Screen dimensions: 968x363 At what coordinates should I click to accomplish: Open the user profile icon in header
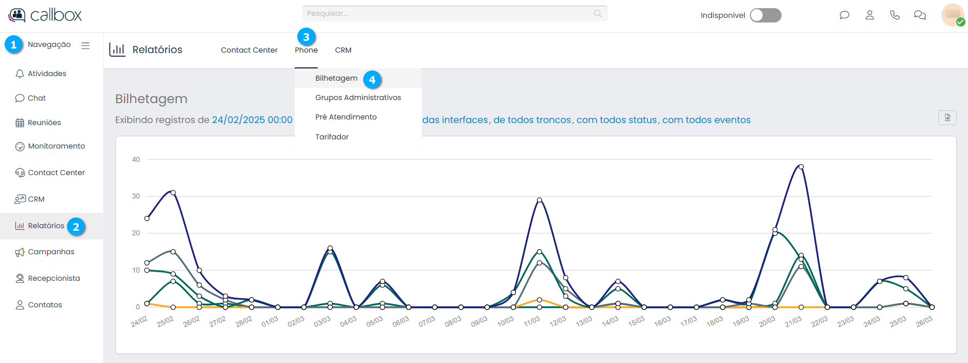(869, 15)
